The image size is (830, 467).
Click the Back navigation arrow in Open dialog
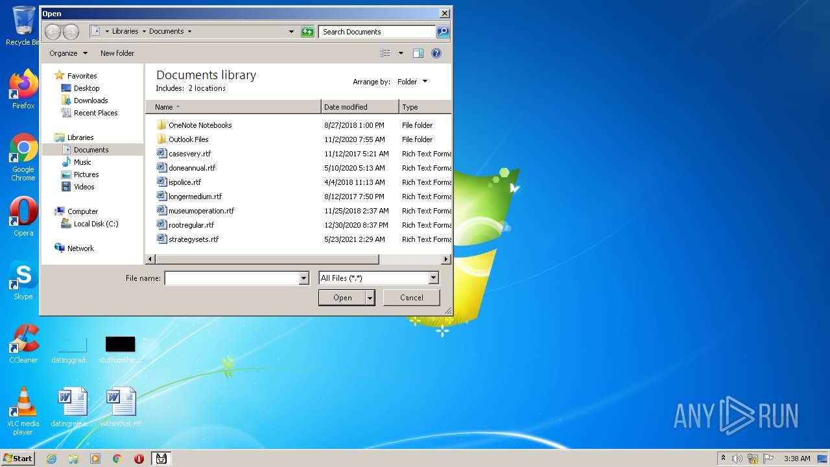tap(53, 31)
